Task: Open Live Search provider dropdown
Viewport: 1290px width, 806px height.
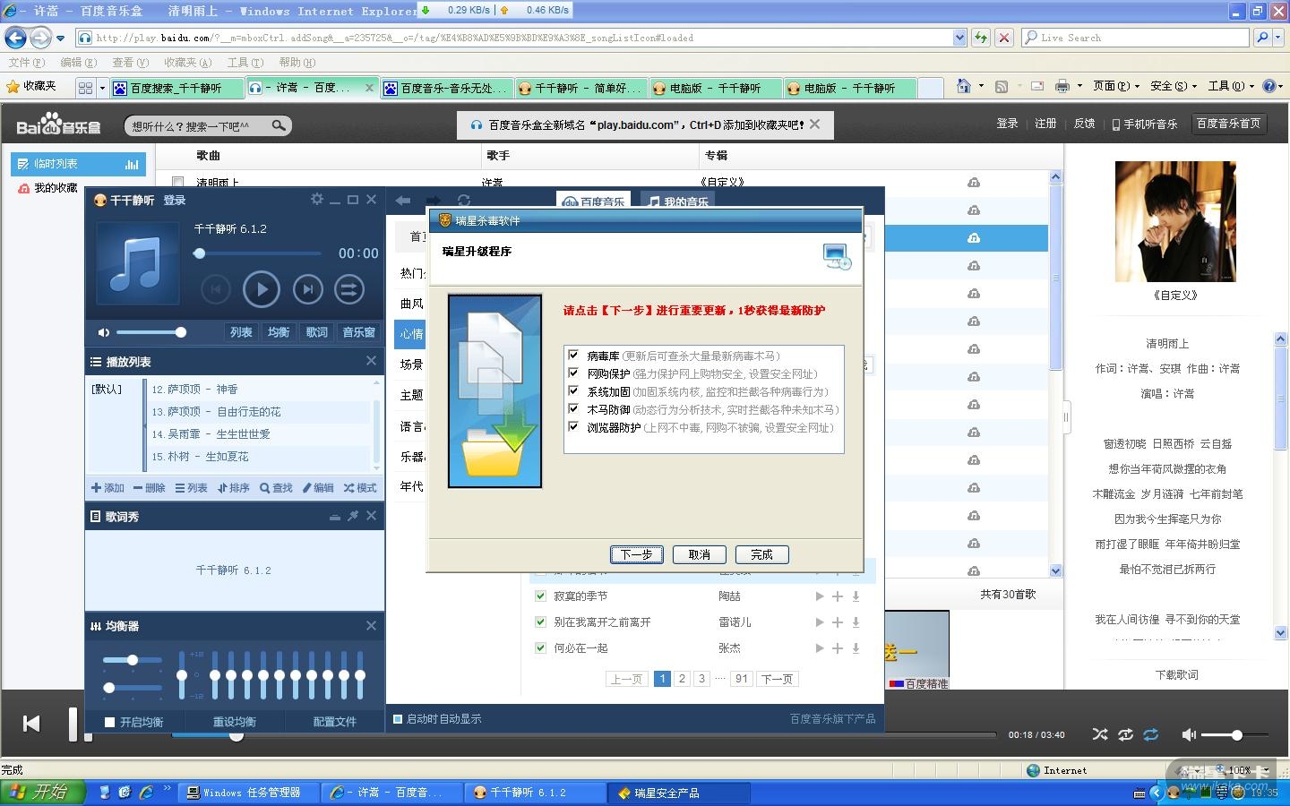Action: pyautogui.click(x=1278, y=38)
